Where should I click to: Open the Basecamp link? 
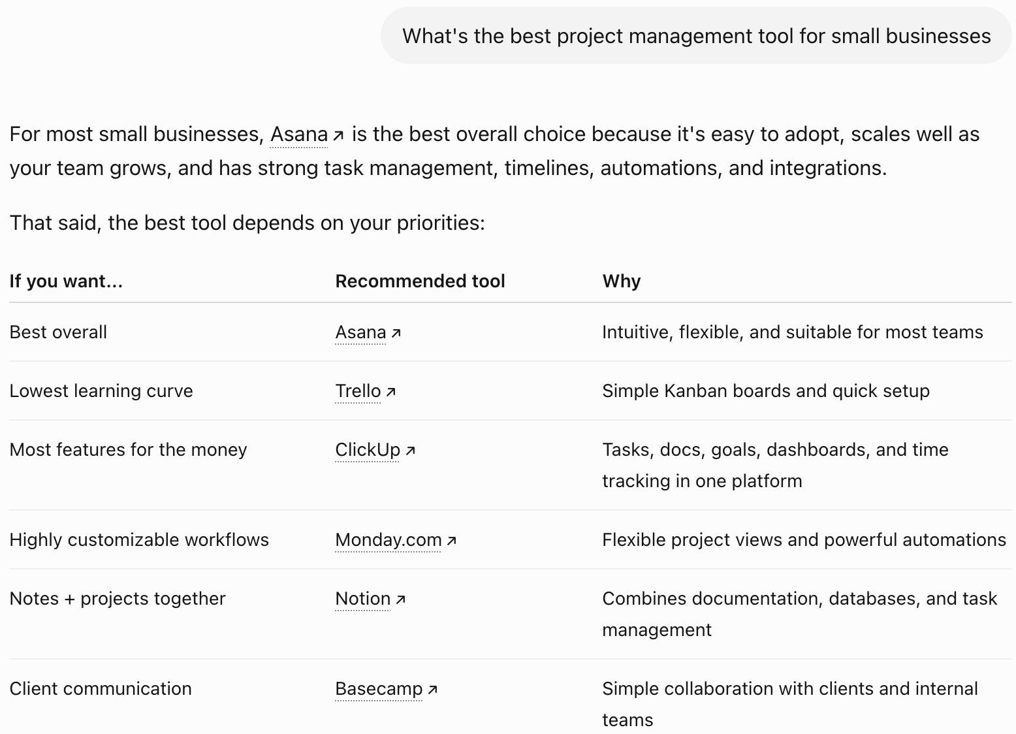click(x=379, y=689)
